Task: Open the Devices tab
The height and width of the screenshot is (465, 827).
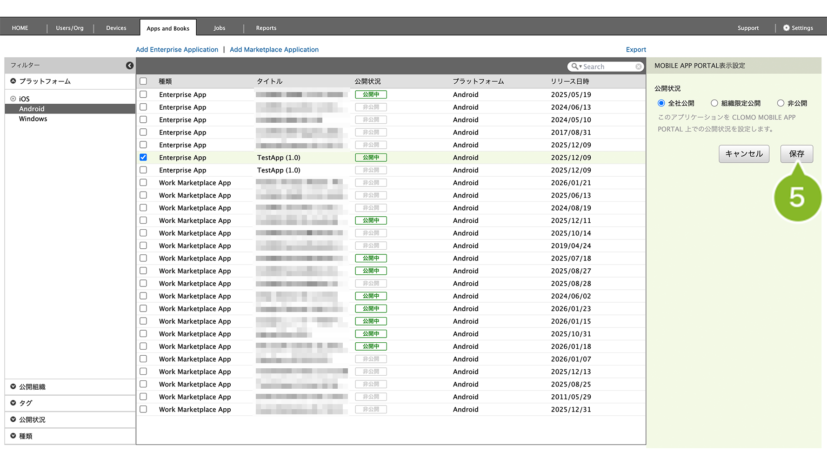Action: [116, 28]
